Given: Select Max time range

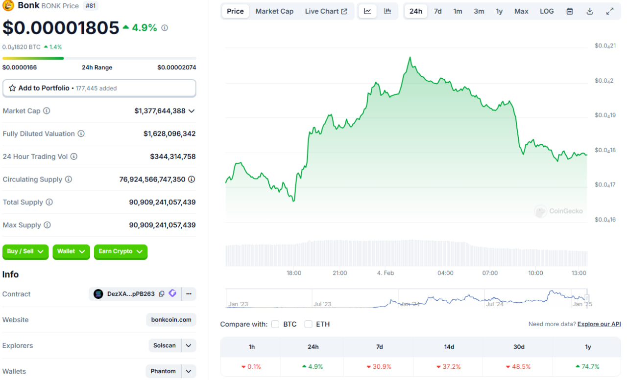Looking at the screenshot, I should [521, 11].
